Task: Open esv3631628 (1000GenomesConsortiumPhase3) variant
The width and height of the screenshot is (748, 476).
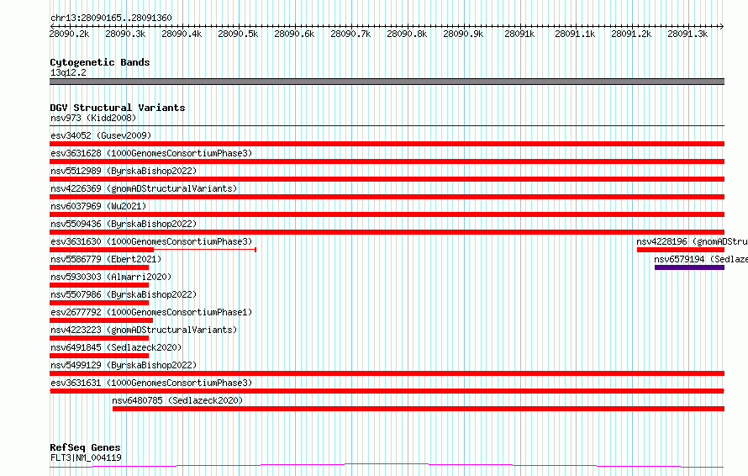Action: point(151,153)
